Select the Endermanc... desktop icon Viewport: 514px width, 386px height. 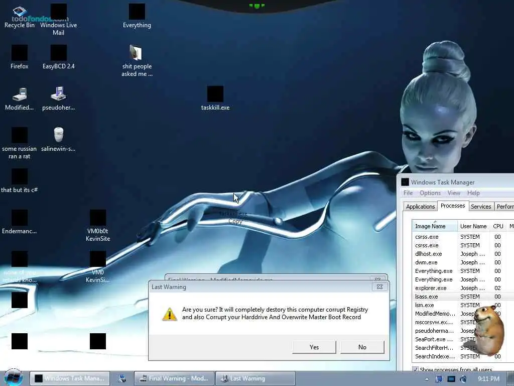click(x=20, y=223)
